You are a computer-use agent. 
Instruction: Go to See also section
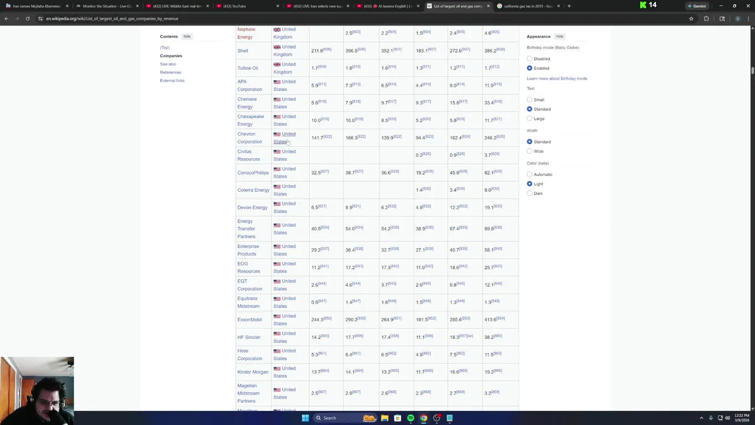pos(168,64)
